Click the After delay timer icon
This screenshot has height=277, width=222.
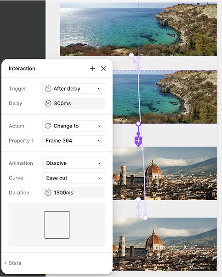coord(48,89)
